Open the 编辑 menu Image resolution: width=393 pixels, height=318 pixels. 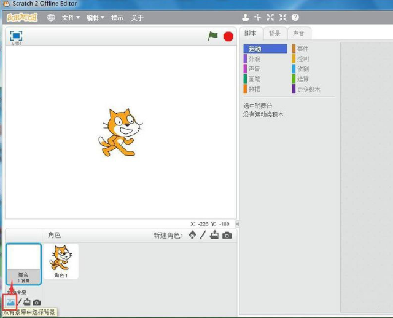click(95, 18)
